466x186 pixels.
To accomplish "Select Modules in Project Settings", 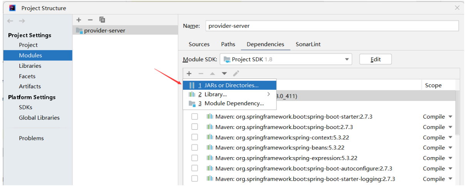I will click(38, 55).
